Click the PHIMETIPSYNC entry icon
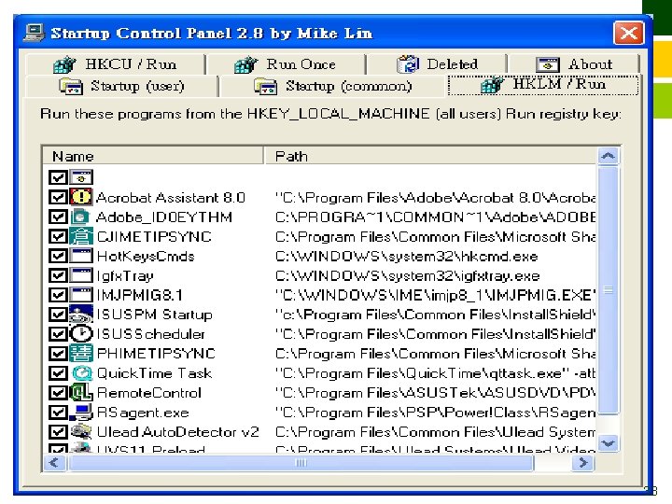This screenshot has width=672, height=504. coord(81,353)
